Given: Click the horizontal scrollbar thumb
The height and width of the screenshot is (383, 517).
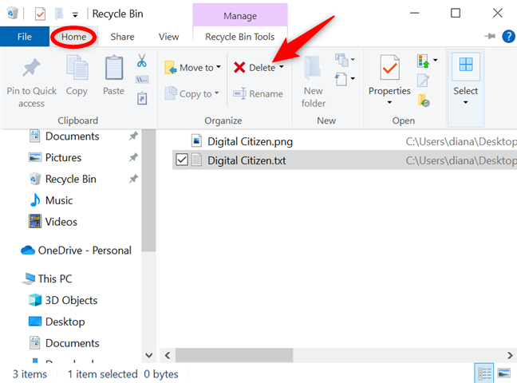Looking at the screenshot, I should 234,355.
